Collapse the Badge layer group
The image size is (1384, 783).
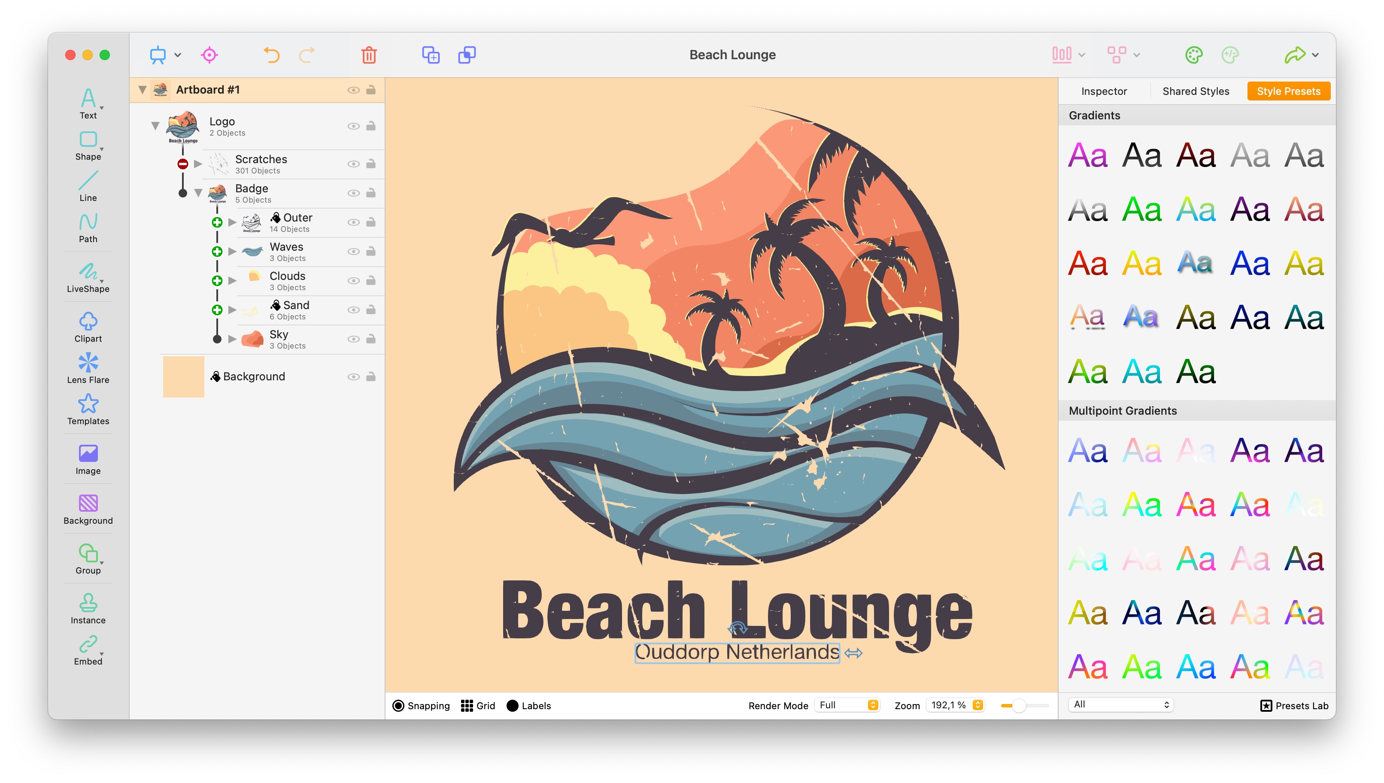click(198, 192)
